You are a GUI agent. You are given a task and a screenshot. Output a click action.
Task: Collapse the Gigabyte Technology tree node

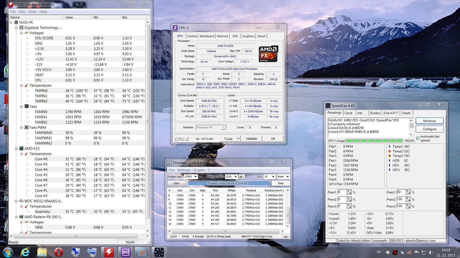(16, 28)
